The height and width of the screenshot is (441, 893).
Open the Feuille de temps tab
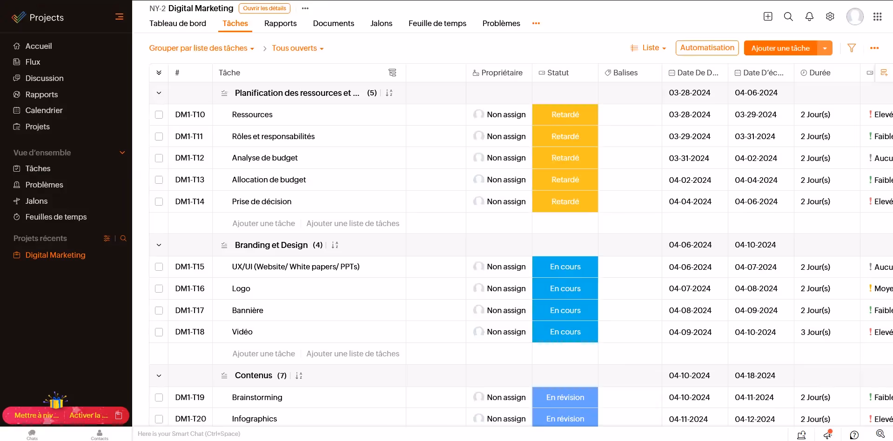(436, 23)
